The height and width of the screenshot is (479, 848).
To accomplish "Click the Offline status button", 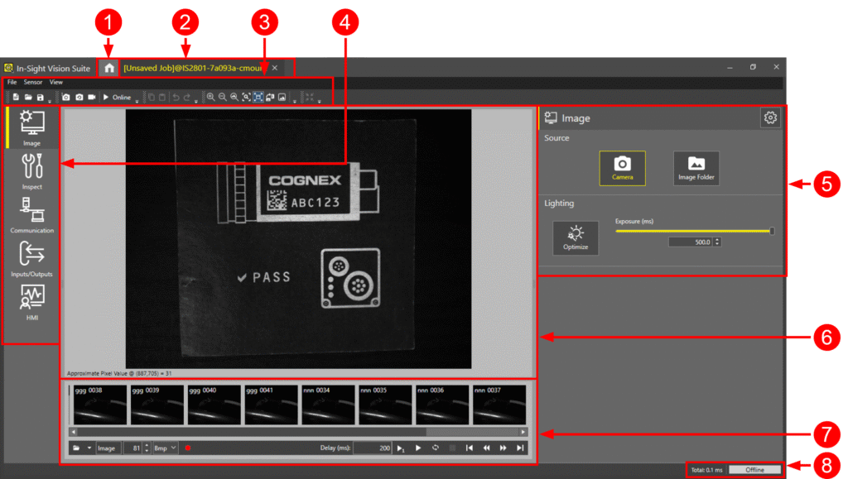I will click(754, 470).
